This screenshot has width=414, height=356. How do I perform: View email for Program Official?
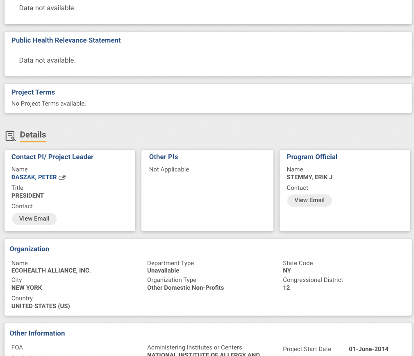309,200
